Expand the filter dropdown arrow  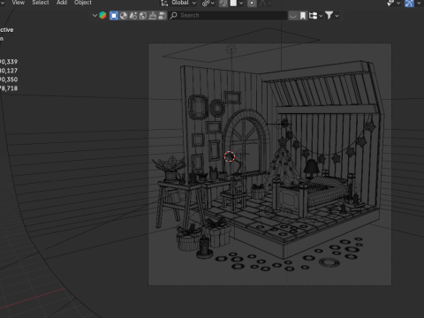click(337, 16)
